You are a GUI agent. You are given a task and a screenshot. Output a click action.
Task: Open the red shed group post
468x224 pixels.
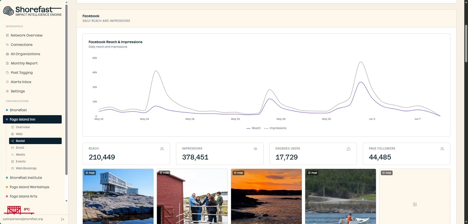pos(192,196)
